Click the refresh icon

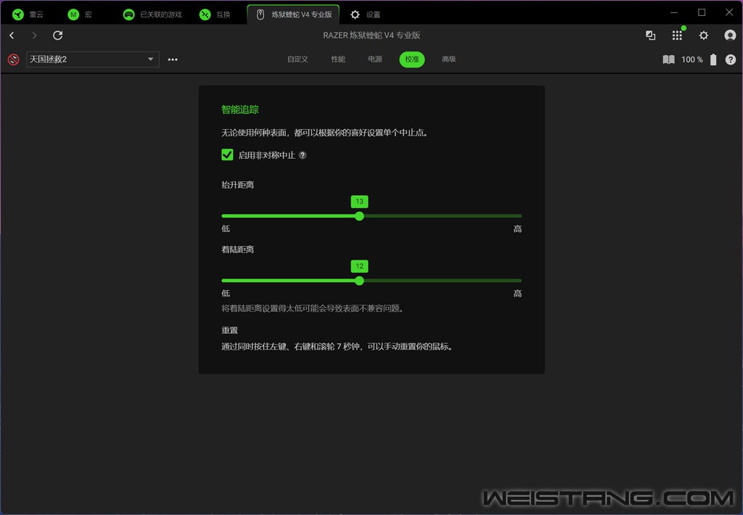tap(58, 36)
